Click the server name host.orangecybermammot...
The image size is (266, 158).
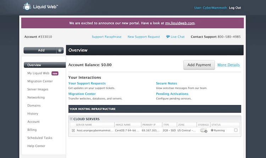click(x=95, y=130)
